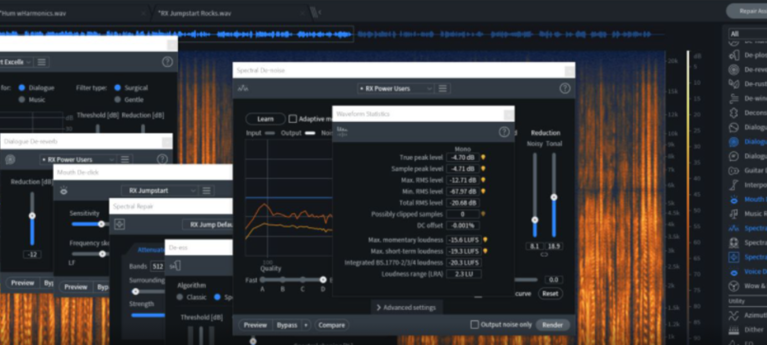This screenshot has height=345, width=767.
Task: Open the Mouth De-click preset menu icon
Action: [x=206, y=191]
